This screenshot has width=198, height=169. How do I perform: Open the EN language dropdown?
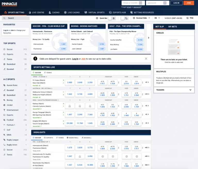(x=157, y=18)
